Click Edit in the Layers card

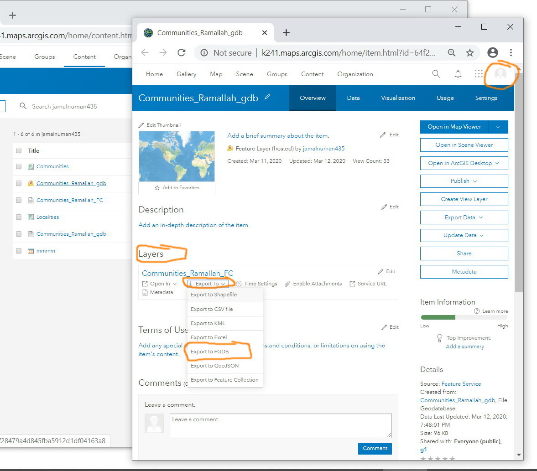click(386, 271)
